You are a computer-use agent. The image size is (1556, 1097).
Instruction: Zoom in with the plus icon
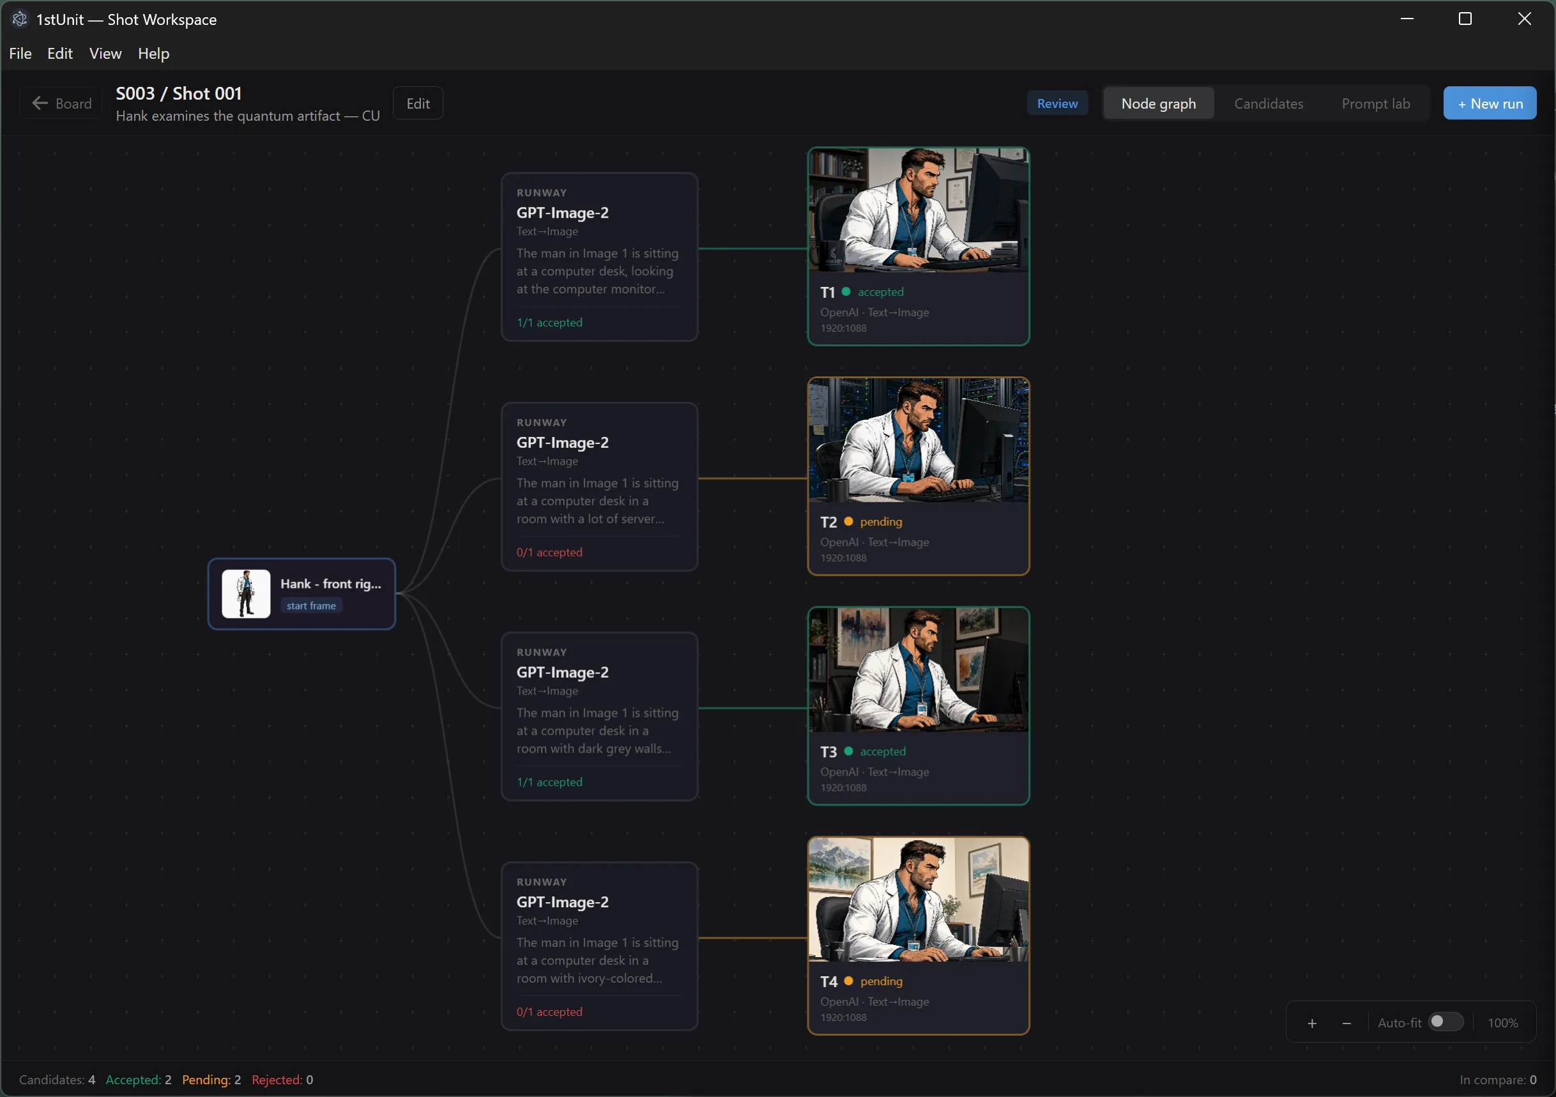click(1312, 1022)
